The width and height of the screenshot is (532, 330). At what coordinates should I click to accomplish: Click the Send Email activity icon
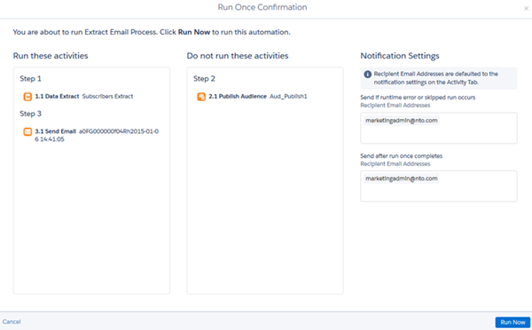pyautogui.click(x=27, y=131)
